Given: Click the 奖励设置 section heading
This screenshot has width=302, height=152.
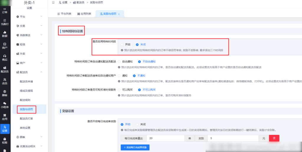Looking at the screenshot, I should (68, 111).
